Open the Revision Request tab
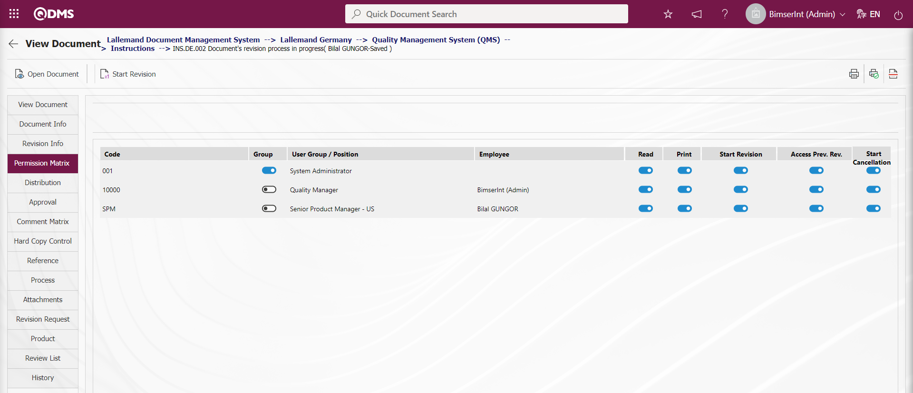The height and width of the screenshot is (393, 913). coord(43,319)
